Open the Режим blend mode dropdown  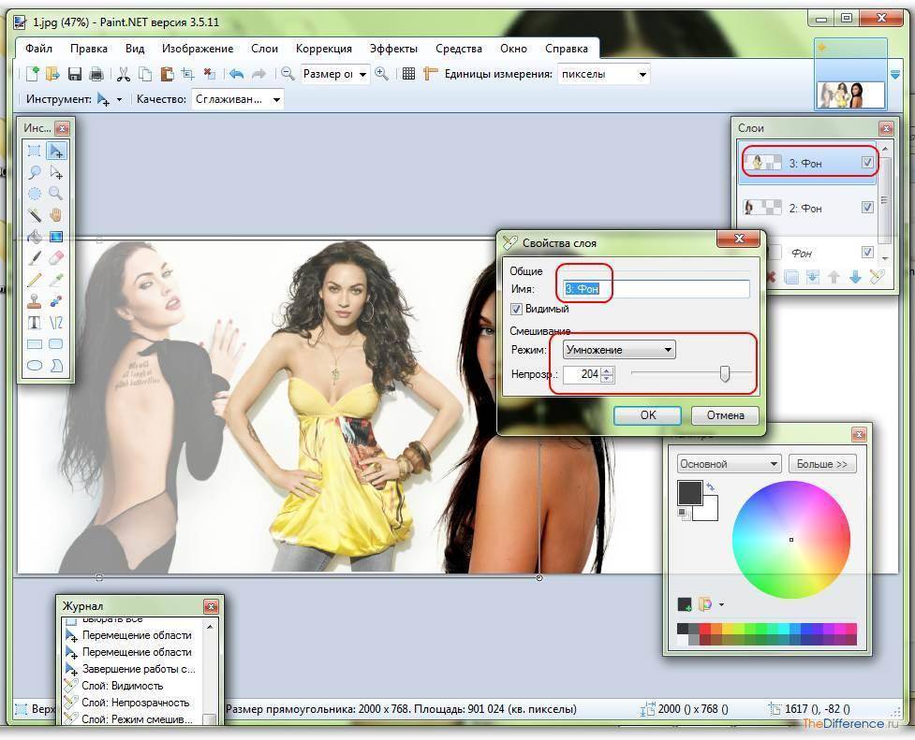pos(619,350)
